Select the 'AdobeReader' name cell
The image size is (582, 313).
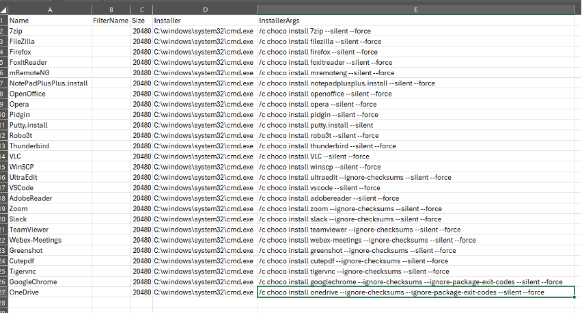50,198
